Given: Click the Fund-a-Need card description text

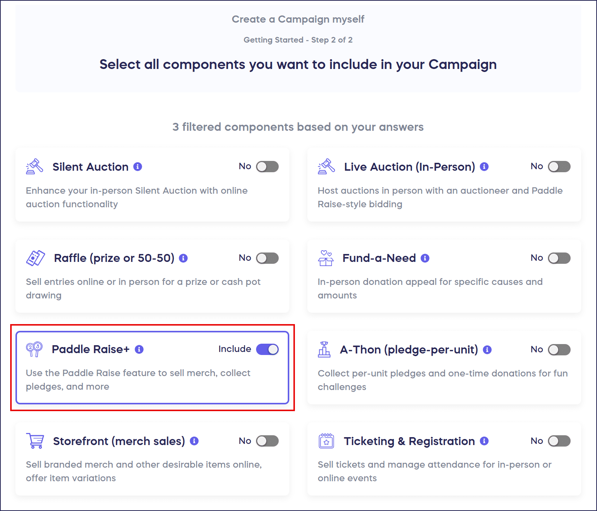Looking at the screenshot, I should [430, 289].
